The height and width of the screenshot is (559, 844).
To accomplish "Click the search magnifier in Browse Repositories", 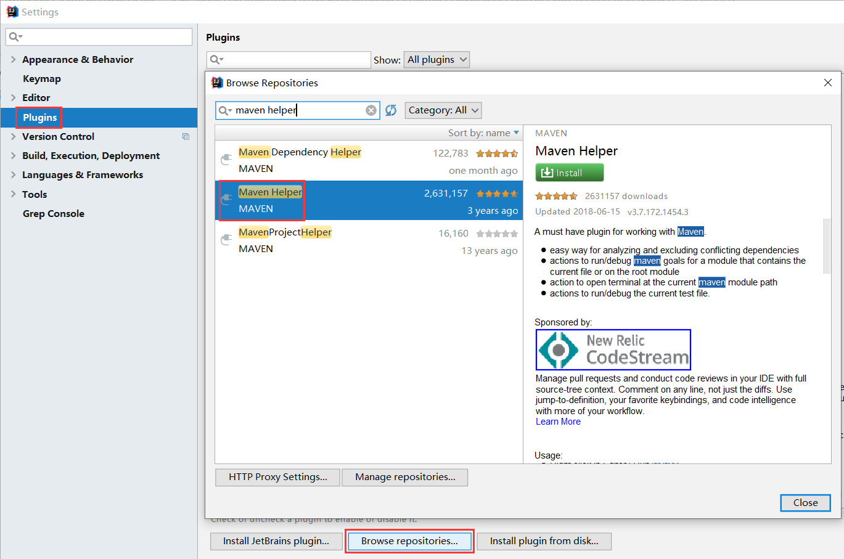I will (224, 110).
